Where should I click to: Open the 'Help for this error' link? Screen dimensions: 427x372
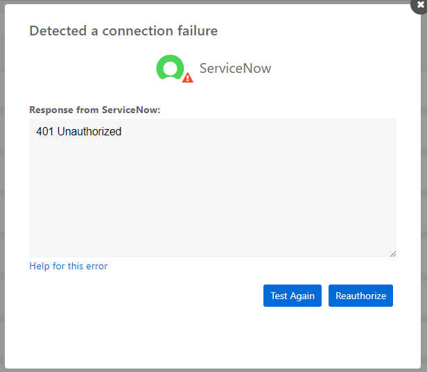click(x=69, y=266)
